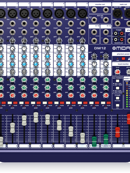Toggle pfl on stereo channel 11-12
This screenshot has width=130, height=173.
(103, 103)
